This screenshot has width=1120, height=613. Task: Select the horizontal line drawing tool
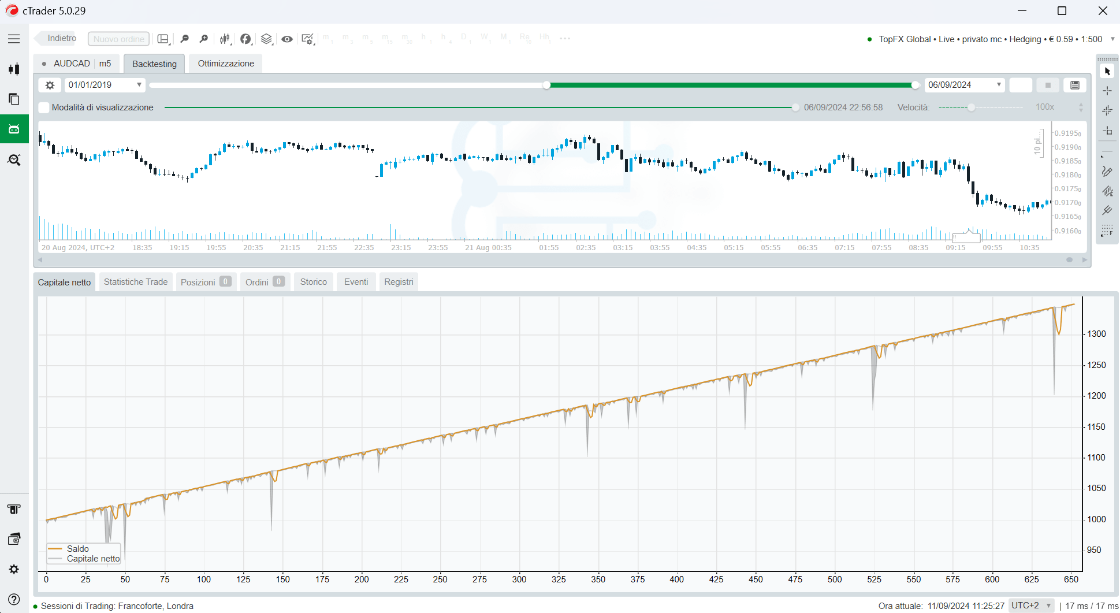point(1107,152)
